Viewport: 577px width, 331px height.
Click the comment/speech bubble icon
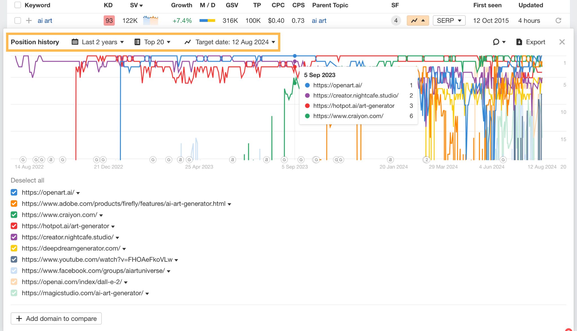click(x=496, y=42)
